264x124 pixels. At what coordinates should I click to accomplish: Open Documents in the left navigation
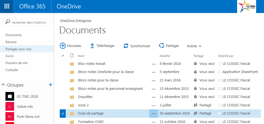pyautogui.click(x=14, y=35)
